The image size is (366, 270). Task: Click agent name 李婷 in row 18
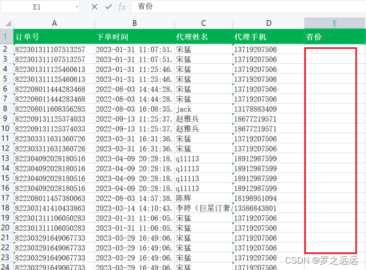(x=204, y=208)
